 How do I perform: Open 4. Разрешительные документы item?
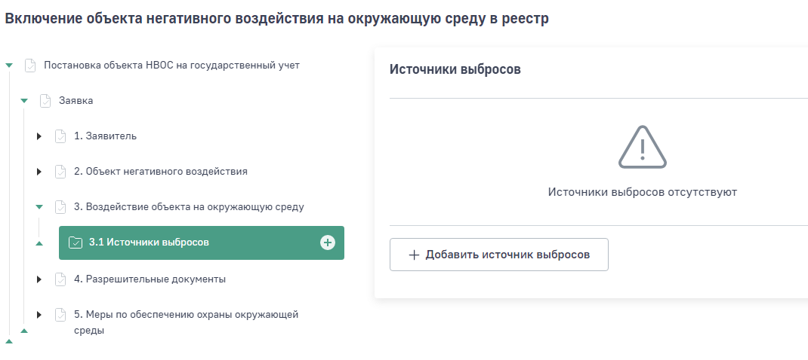click(x=150, y=279)
